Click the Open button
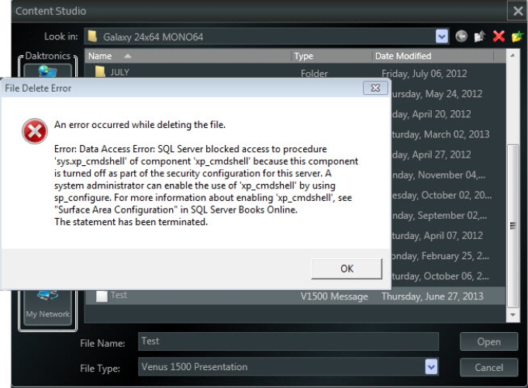Viewport: 528px width, 388px height. [488, 341]
